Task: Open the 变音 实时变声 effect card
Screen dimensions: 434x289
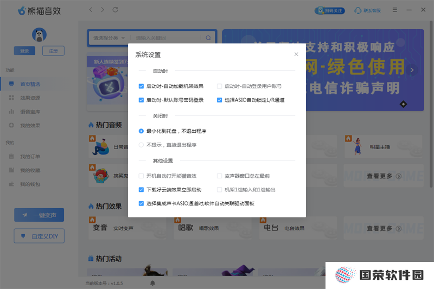Action: pyautogui.click(x=127, y=228)
